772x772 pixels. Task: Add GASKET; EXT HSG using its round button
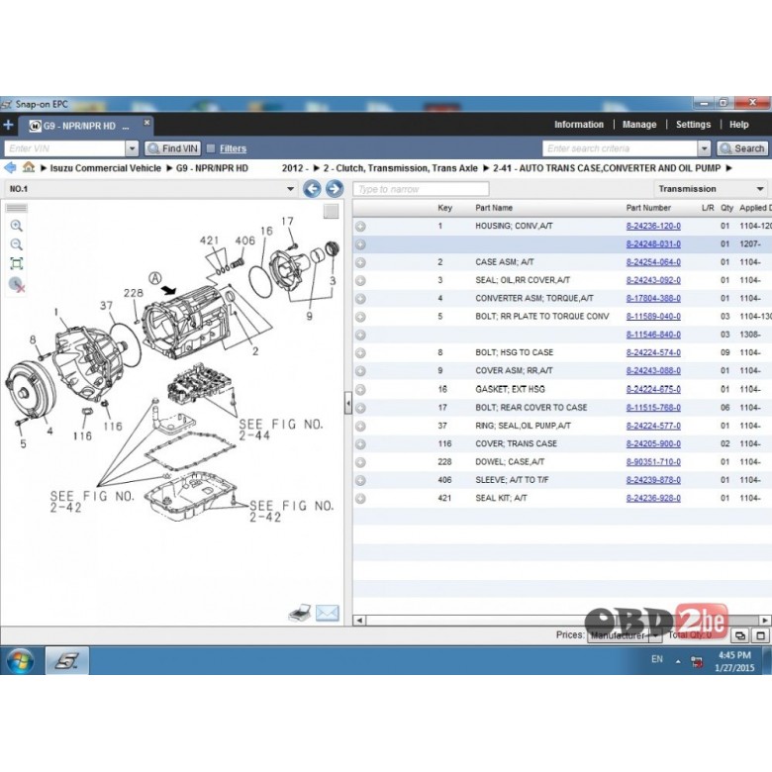[360, 390]
